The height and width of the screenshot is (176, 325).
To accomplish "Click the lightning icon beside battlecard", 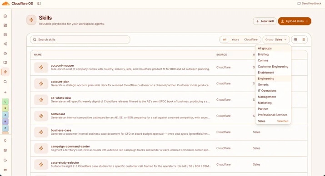I will point(41,116).
